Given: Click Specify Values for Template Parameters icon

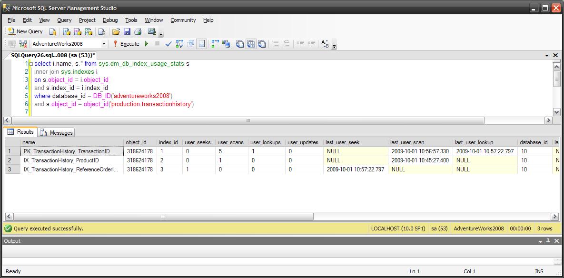Looking at the screenshot, I should point(325,44).
